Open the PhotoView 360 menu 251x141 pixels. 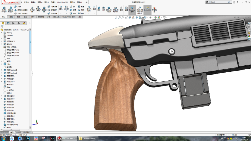(62, 2)
